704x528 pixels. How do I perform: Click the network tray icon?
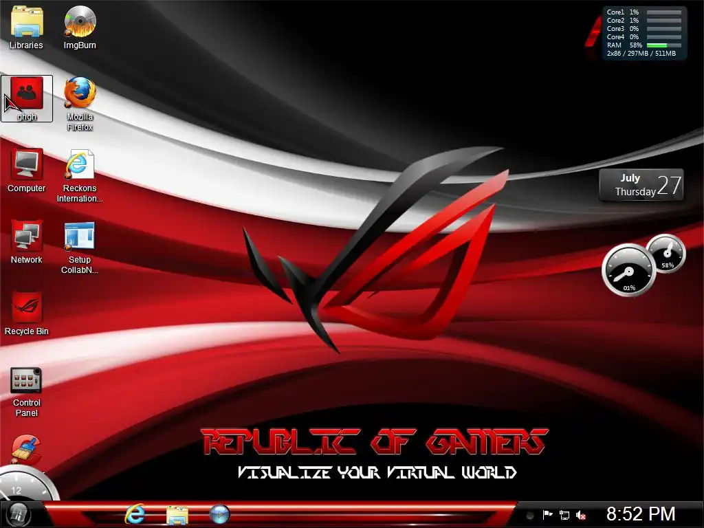[564, 515]
